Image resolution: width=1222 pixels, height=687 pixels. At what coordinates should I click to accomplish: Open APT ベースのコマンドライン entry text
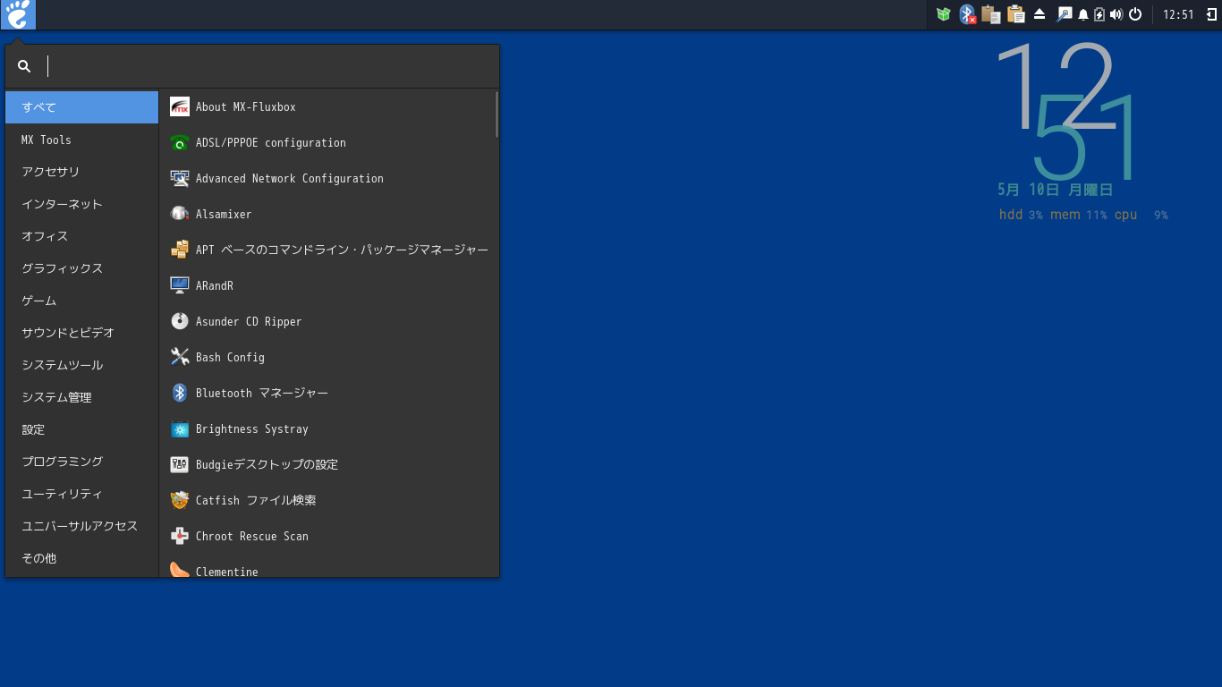[x=342, y=250]
